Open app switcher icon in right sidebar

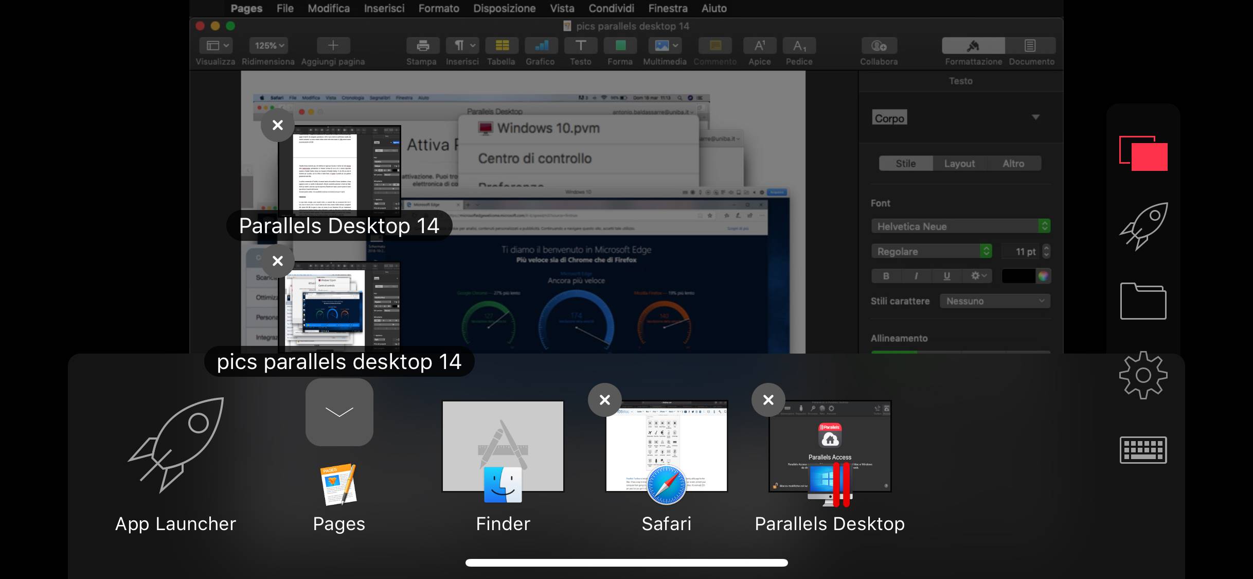pos(1143,153)
